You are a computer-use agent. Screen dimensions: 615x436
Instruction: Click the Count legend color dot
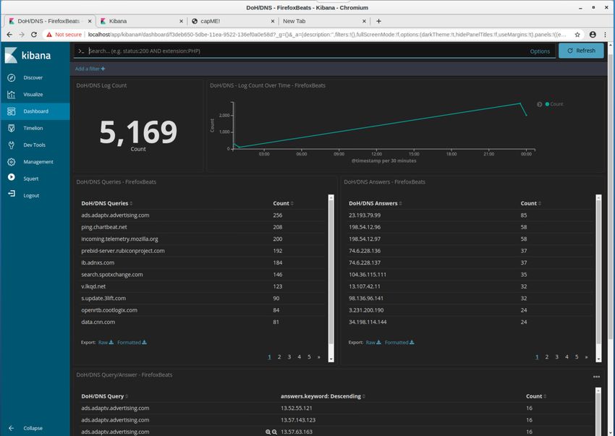(547, 104)
